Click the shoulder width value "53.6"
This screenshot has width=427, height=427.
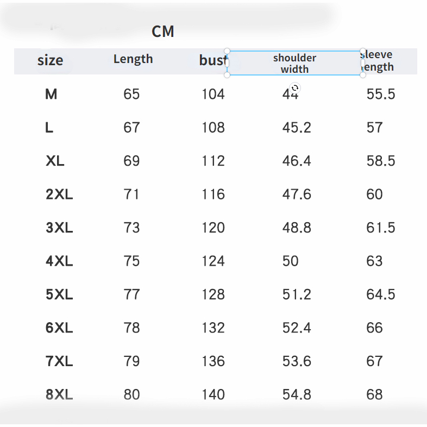pos(297,361)
